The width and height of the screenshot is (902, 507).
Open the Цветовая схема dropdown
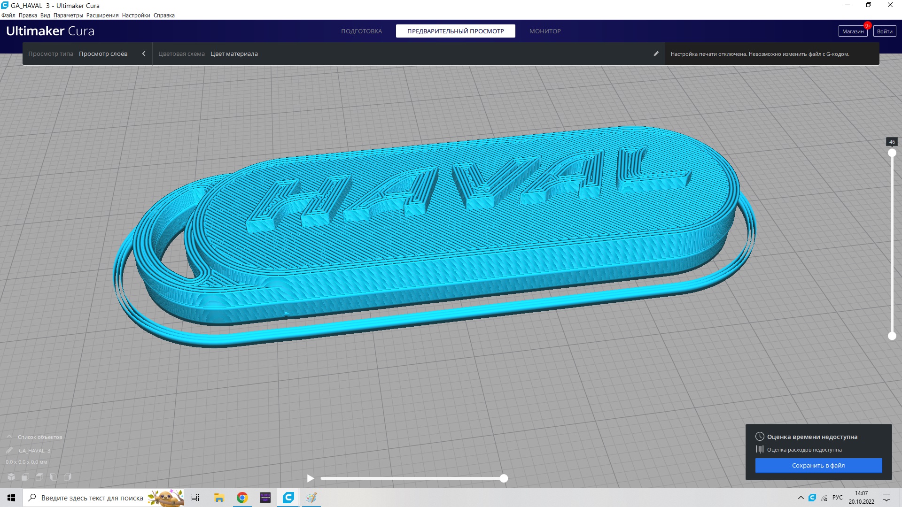234,54
